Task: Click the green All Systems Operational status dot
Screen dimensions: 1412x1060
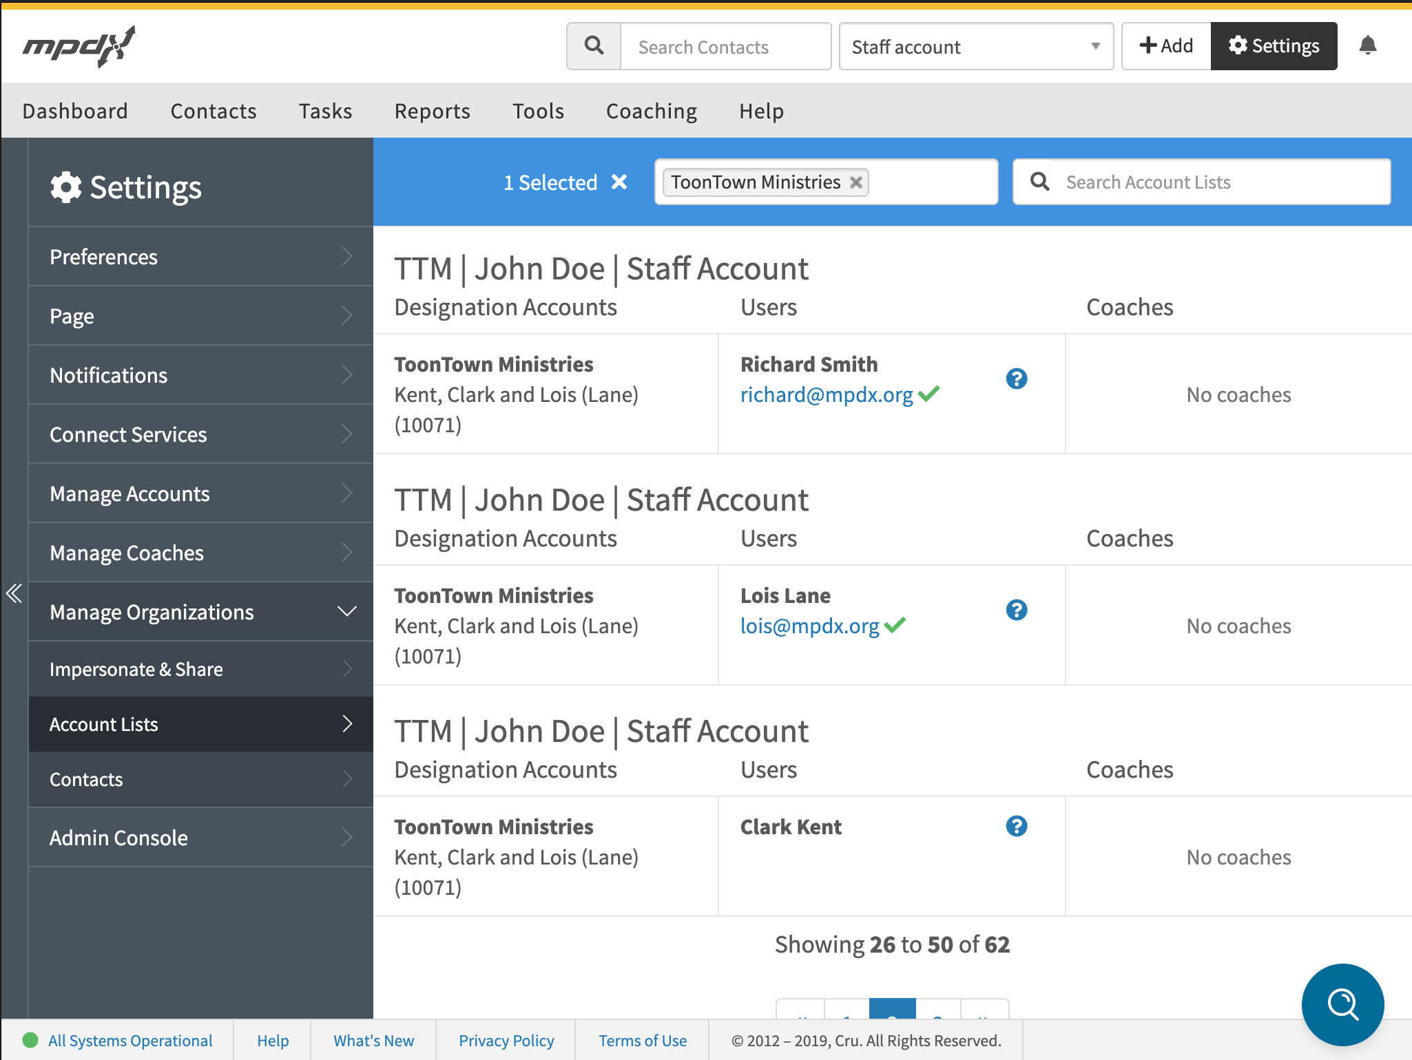Action: click(x=30, y=1040)
